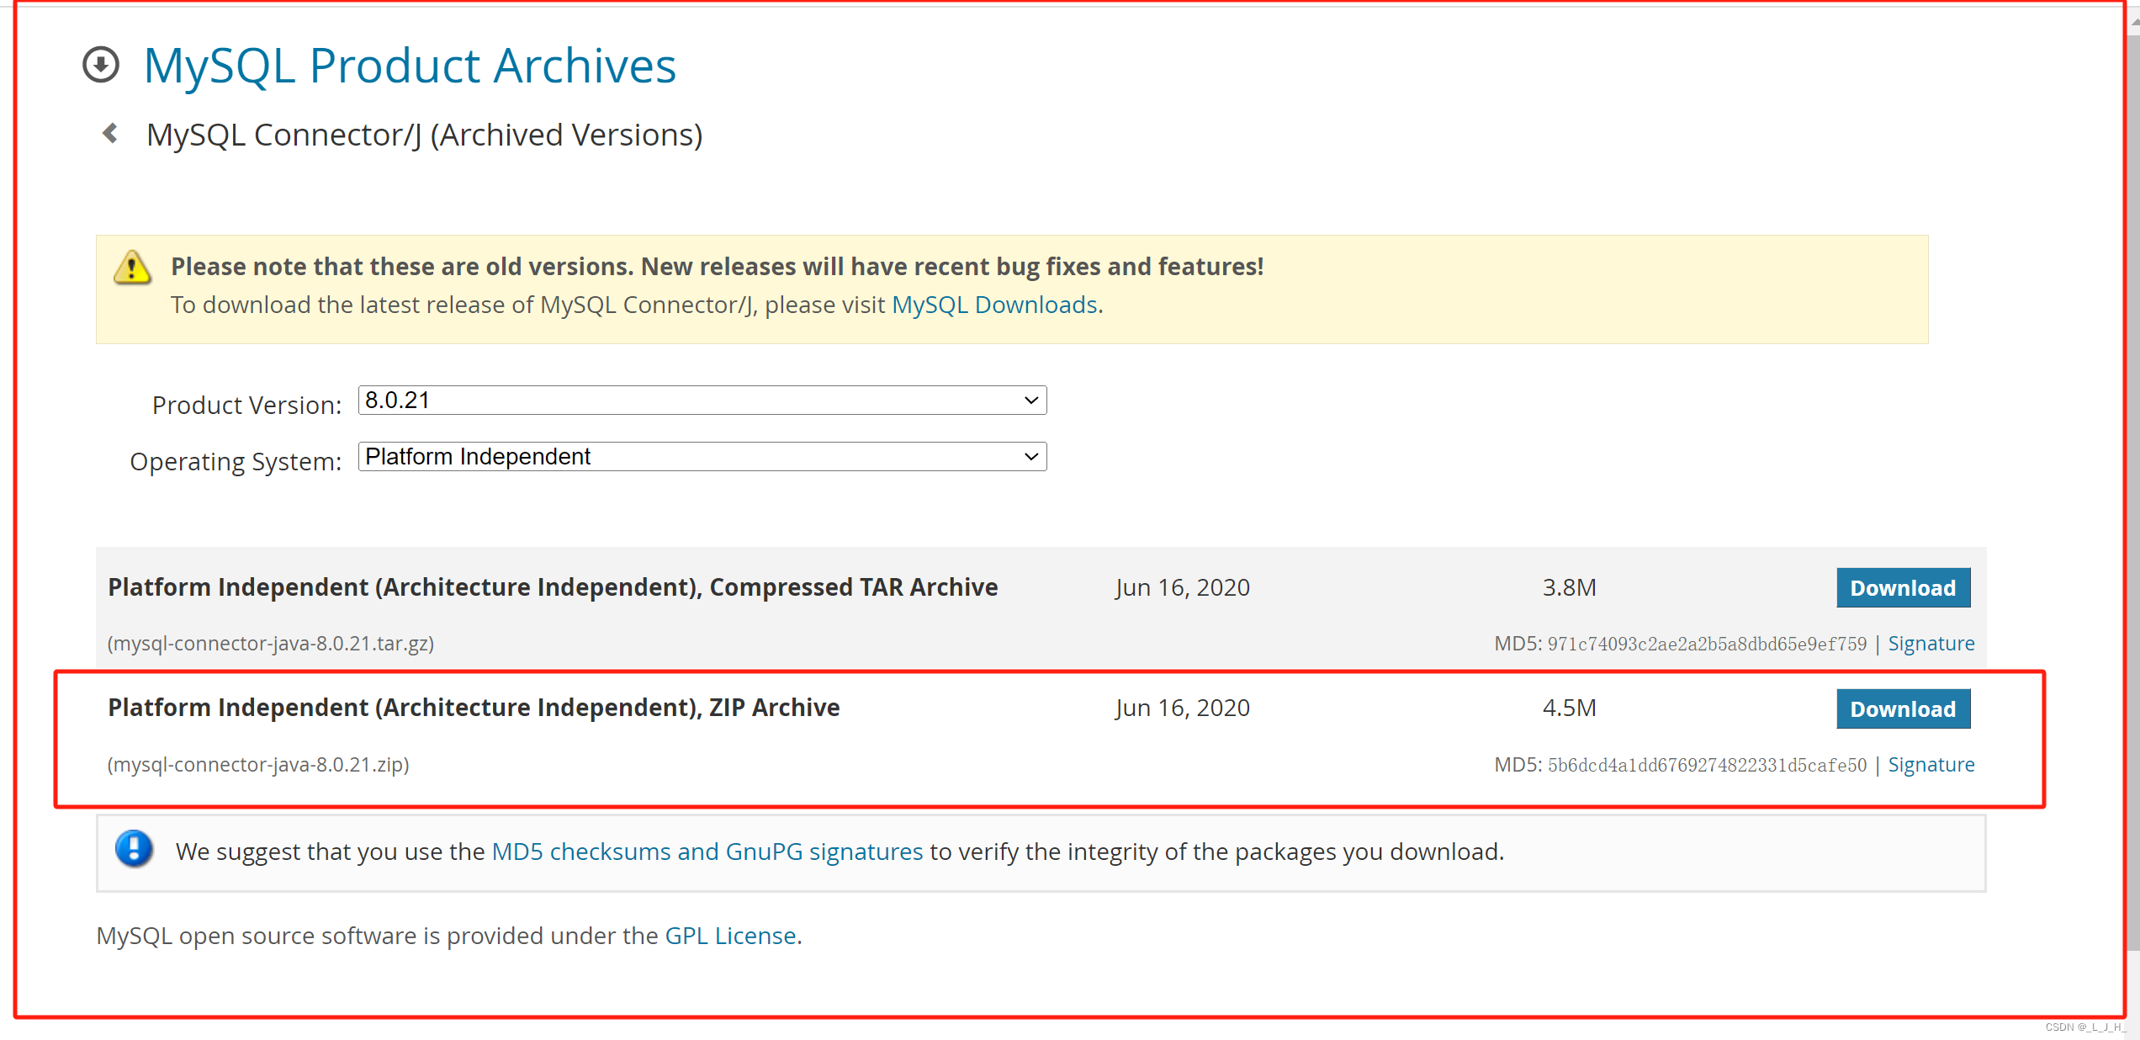The image size is (2140, 1040).
Task: Click the ZIP Archive row title
Action: click(x=474, y=708)
